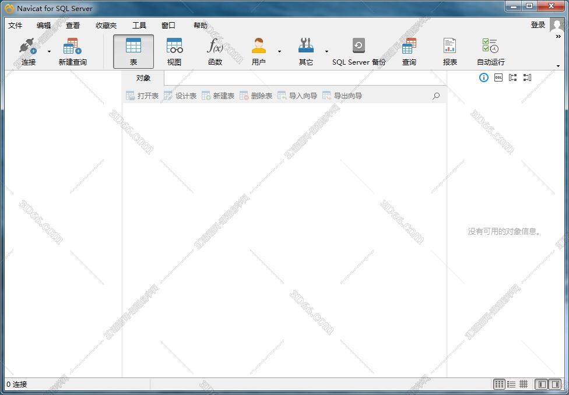This screenshot has width=569, height=395.
Task: Open the Window (窗口) menu
Action: 168,26
